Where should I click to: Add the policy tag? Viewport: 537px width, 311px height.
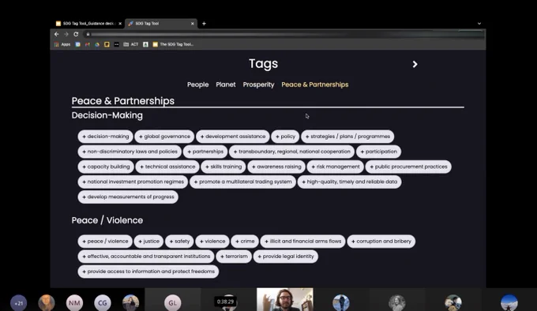pos(285,137)
